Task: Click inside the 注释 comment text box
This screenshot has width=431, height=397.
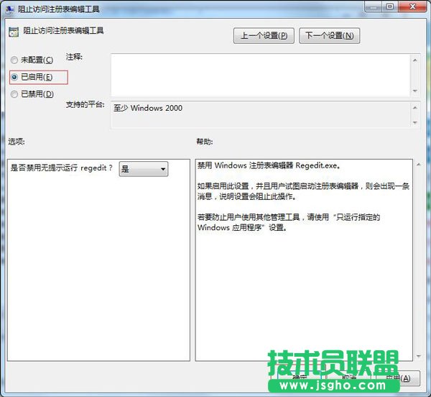Action: tap(261, 75)
